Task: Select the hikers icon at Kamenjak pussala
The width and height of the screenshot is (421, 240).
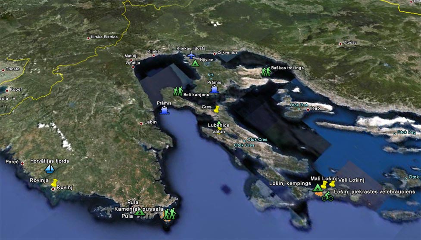Action: [170, 214]
